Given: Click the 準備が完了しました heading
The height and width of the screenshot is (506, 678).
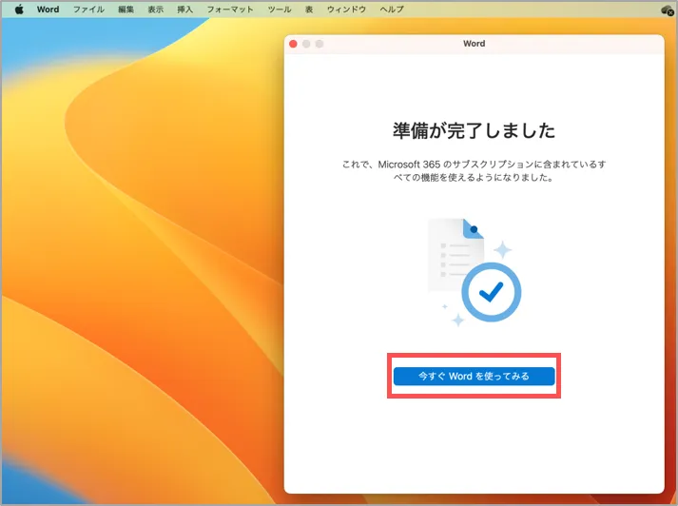Looking at the screenshot, I should [474, 130].
